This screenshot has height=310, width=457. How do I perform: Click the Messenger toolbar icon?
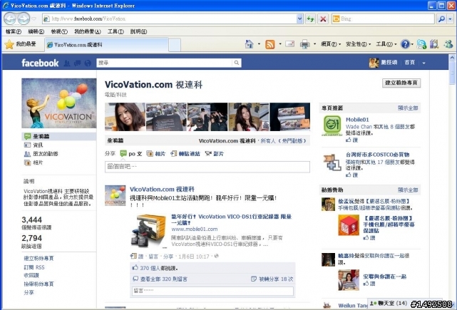[448, 44]
